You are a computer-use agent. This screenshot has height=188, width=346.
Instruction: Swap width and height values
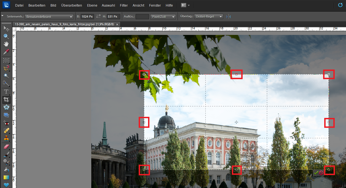coord(98,17)
